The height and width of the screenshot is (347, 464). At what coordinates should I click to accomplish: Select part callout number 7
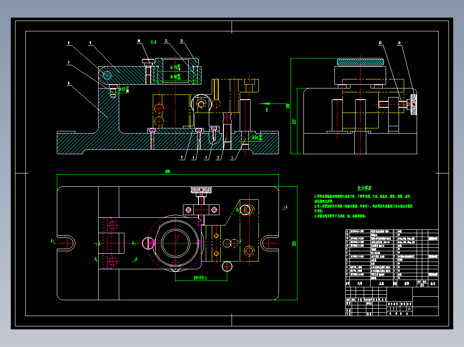pos(69,63)
